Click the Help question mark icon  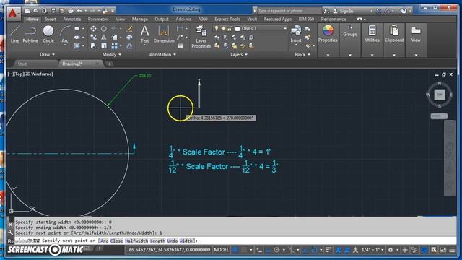pyautogui.click(x=404, y=11)
